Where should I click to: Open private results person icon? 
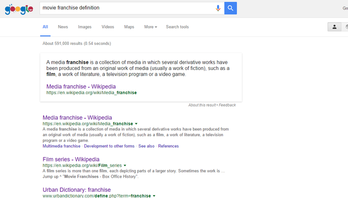[x=334, y=27]
